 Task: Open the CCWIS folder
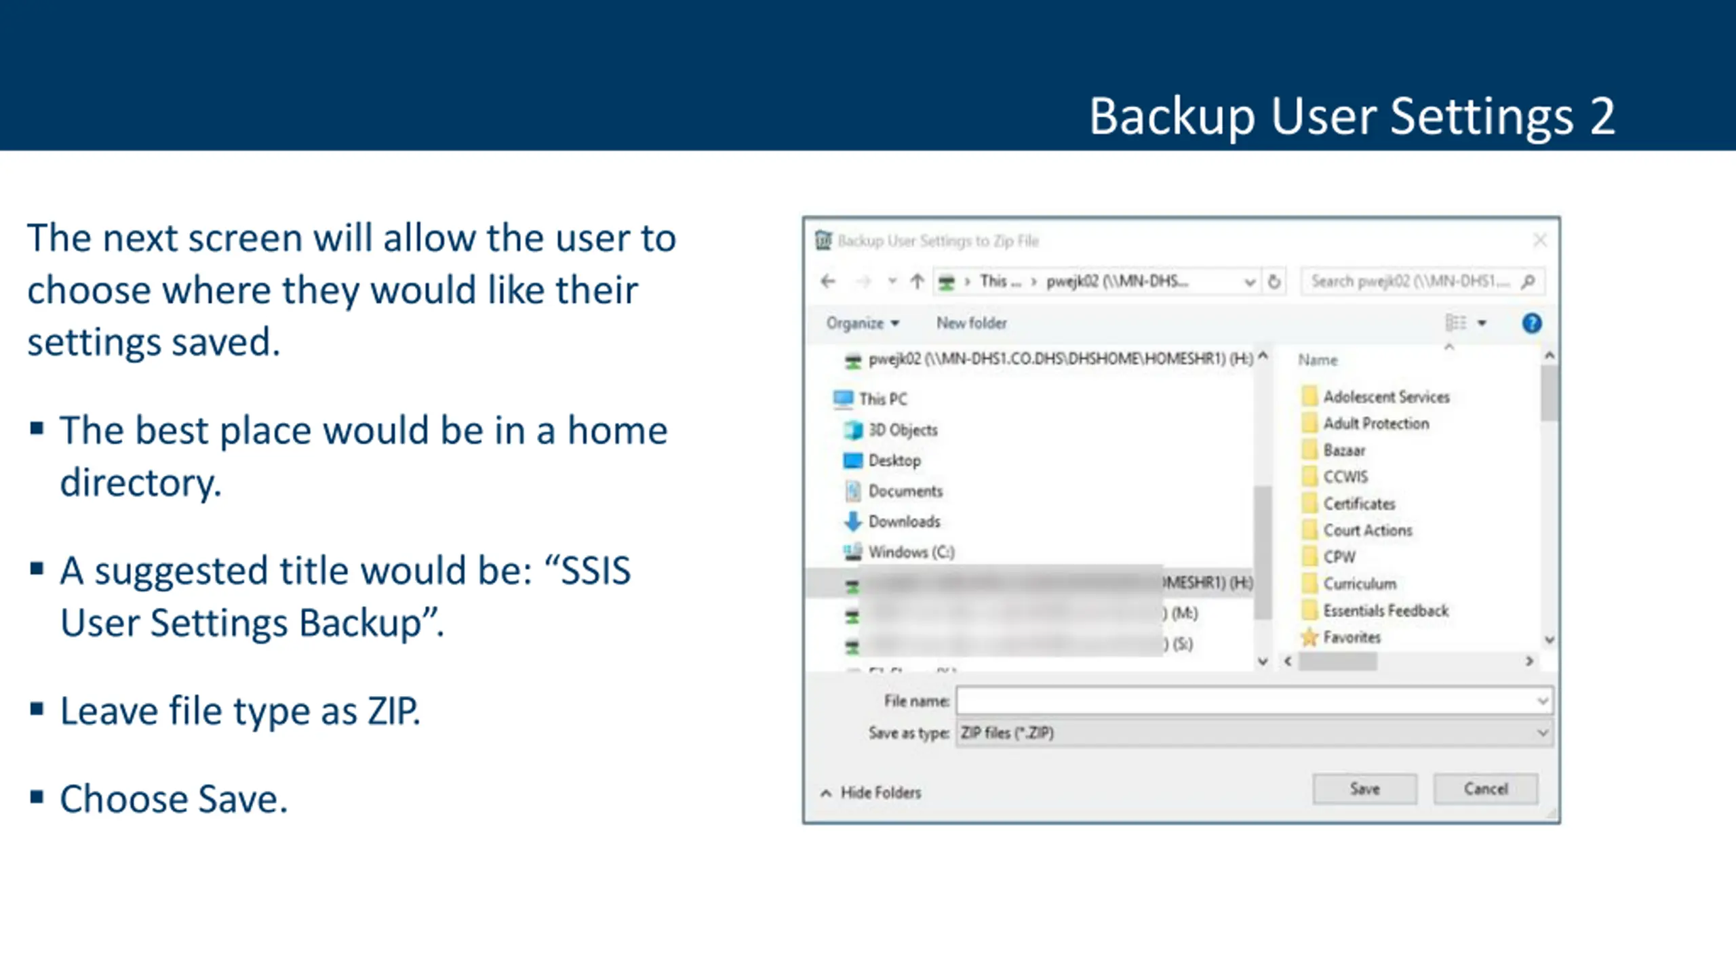[1335, 476]
